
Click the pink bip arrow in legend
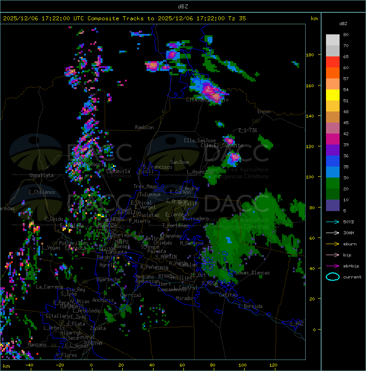[x=333, y=255]
